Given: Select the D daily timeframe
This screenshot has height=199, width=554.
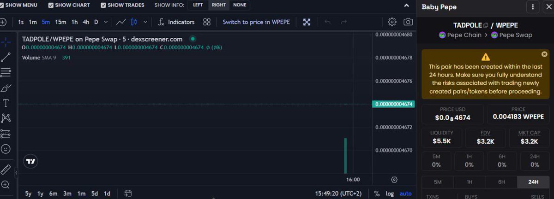Looking at the screenshot, I should (96, 22).
